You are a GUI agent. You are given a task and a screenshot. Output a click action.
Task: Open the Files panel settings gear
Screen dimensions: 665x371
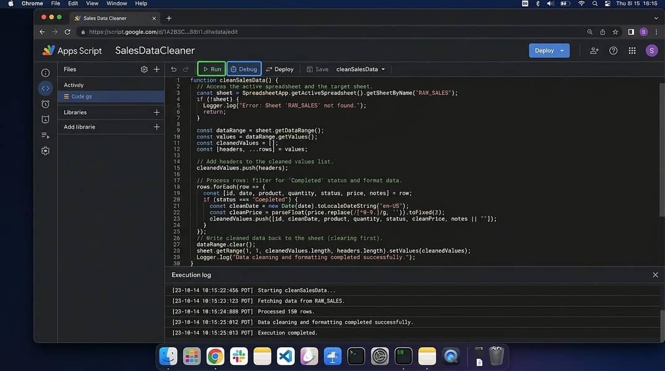pyautogui.click(x=144, y=69)
